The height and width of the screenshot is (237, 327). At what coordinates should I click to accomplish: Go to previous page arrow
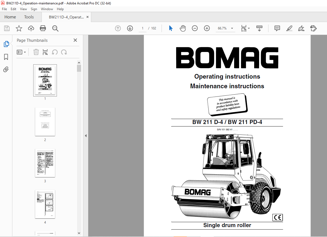pos(118,28)
